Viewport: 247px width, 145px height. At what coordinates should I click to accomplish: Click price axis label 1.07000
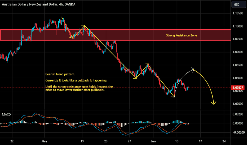(238, 104)
